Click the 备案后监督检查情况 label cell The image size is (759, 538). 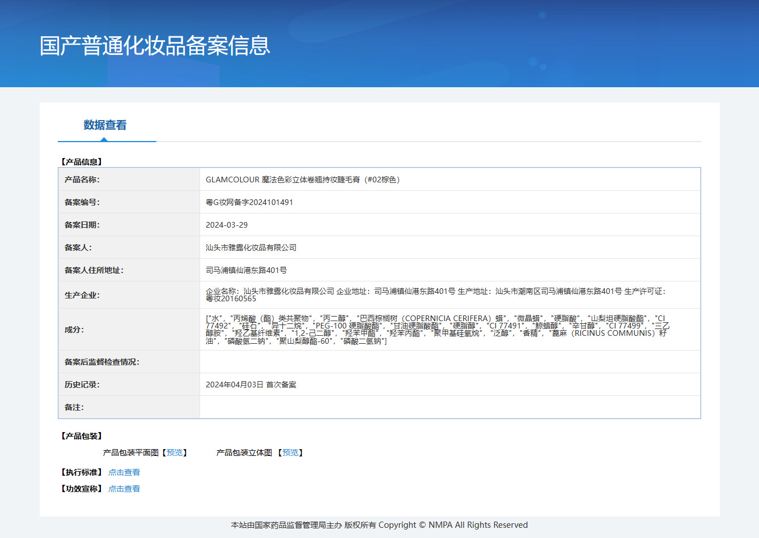(x=129, y=362)
